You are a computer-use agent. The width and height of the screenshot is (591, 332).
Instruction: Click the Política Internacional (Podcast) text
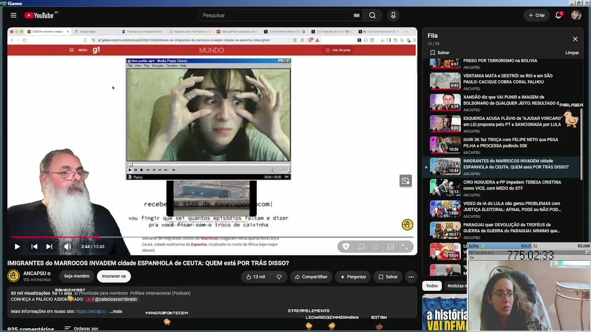tap(160, 293)
